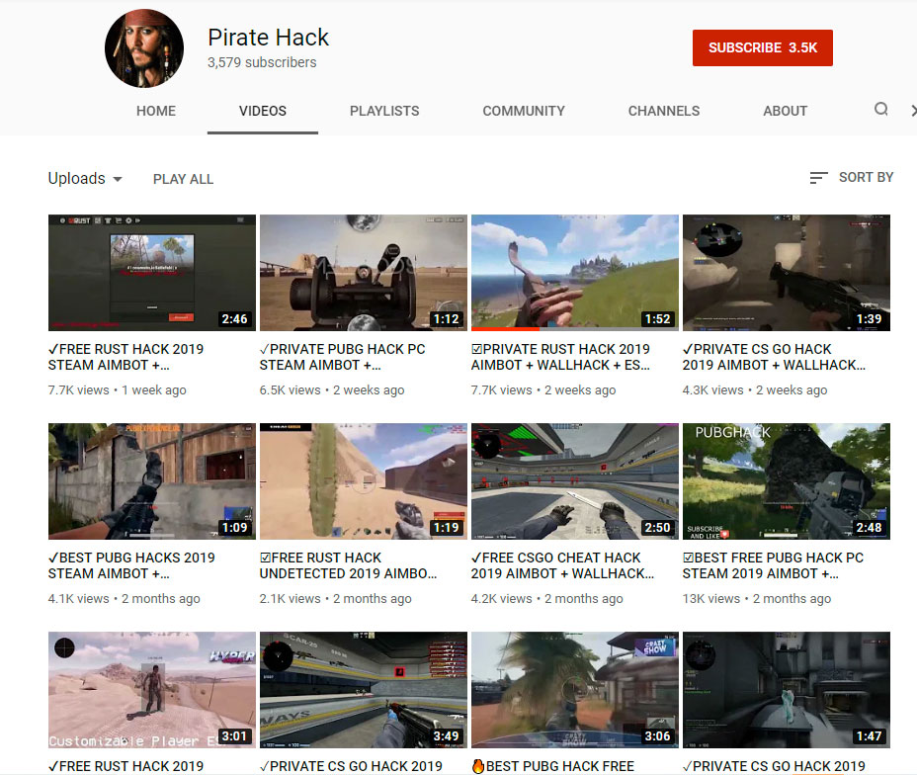
Task: Click the "Pirate Hack" channel name
Action: (x=269, y=38)
